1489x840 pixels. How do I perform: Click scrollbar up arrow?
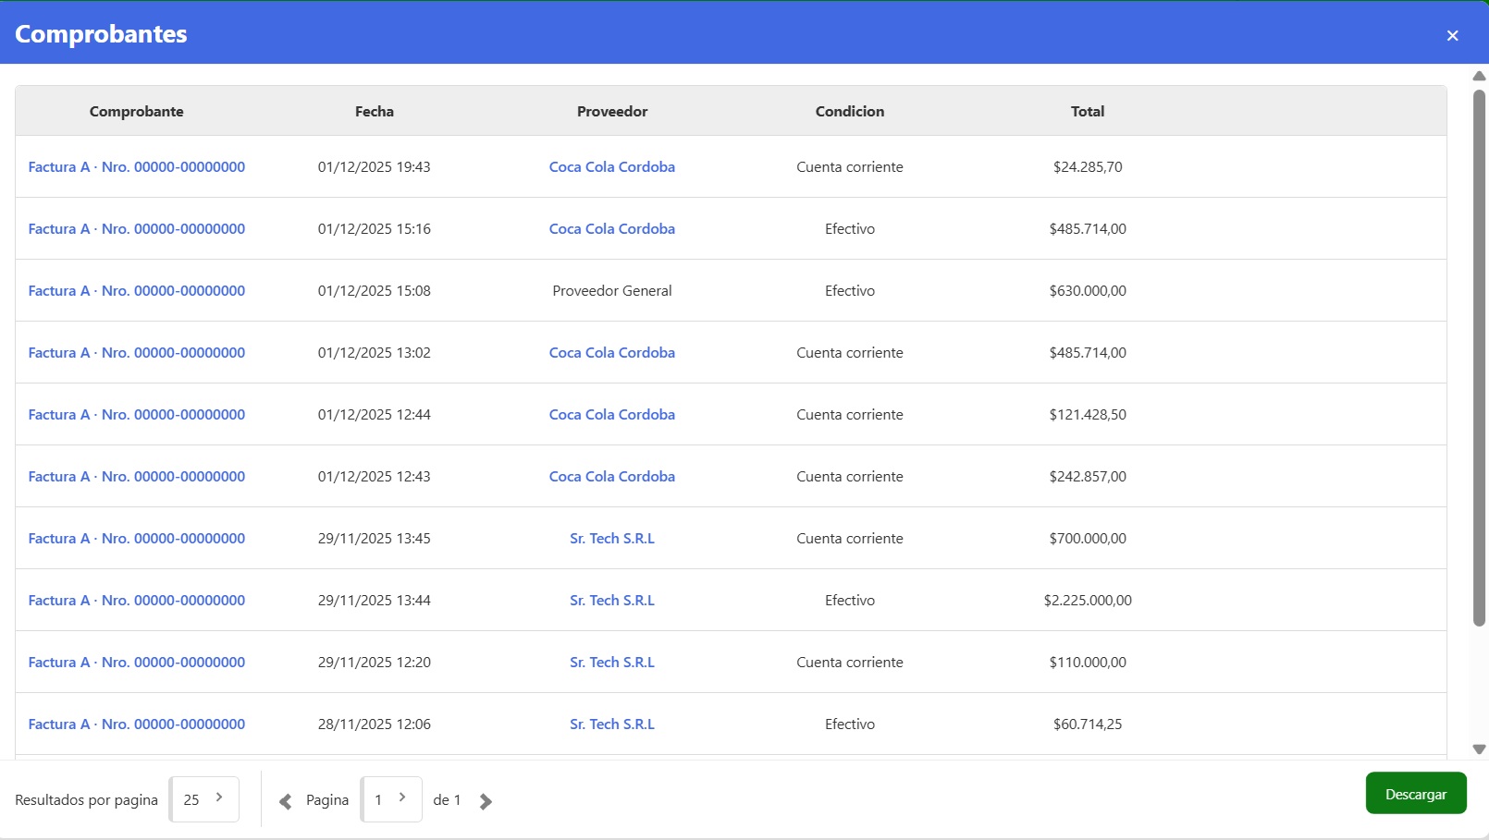coord(1479,76)
